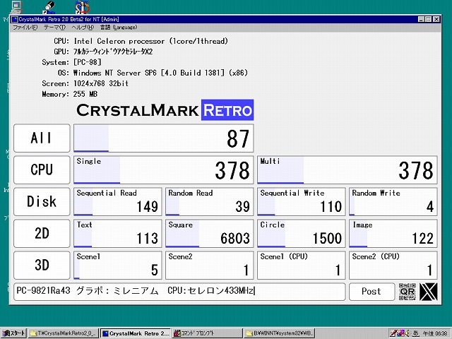The width and height of the screenshot is (452, 339).
Task: Click the Sequential Write score 110
Action: (302, 201)
